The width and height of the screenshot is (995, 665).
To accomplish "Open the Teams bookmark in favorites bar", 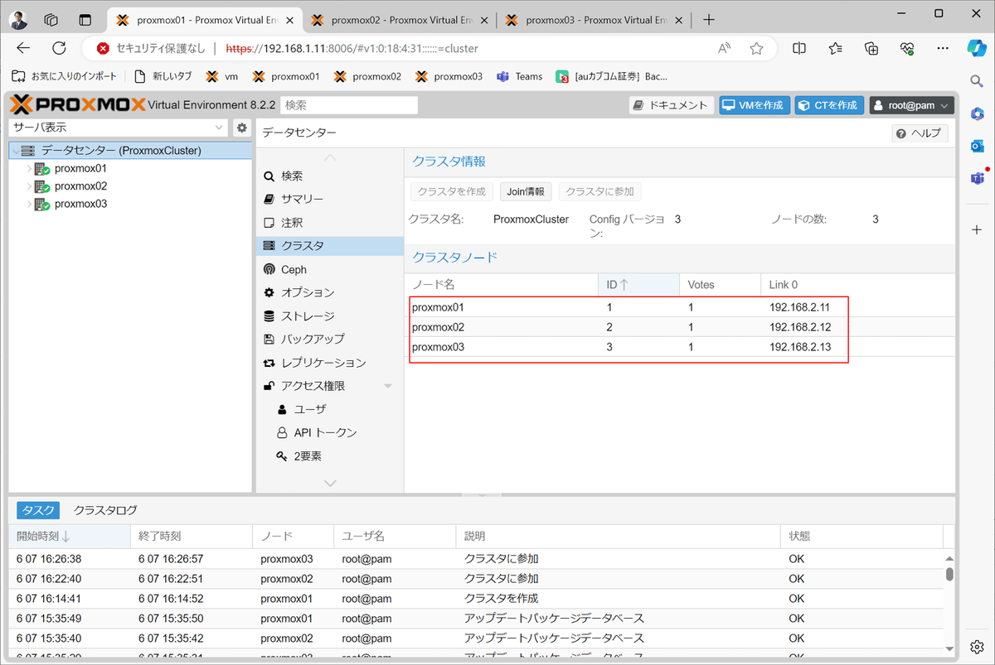I will point(519,76).
